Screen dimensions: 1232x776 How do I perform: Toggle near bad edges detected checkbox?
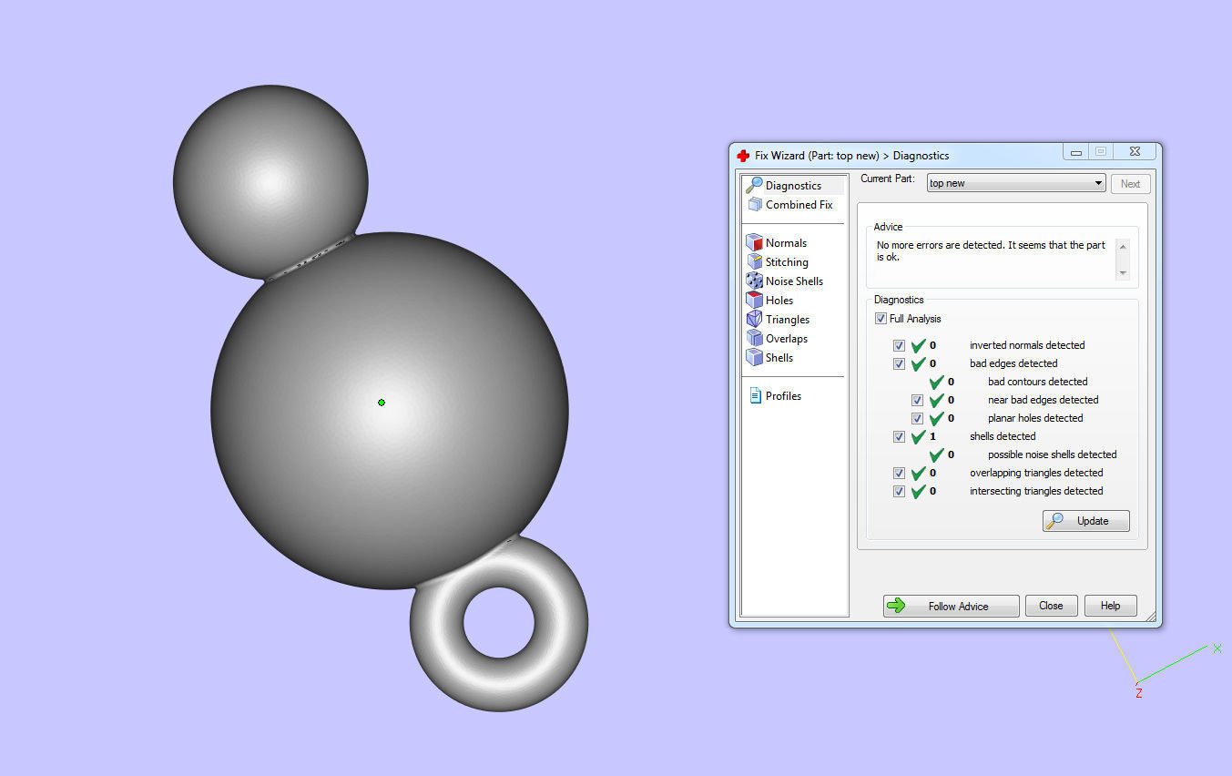coord(917,400)
